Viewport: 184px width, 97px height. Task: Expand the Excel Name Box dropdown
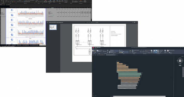click(4, 5)
